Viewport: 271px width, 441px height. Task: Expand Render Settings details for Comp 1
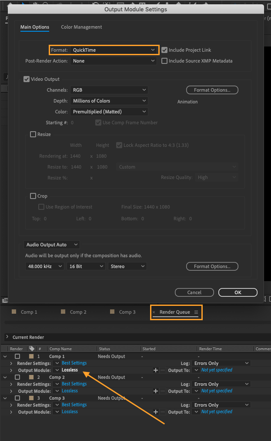[11, 363]
